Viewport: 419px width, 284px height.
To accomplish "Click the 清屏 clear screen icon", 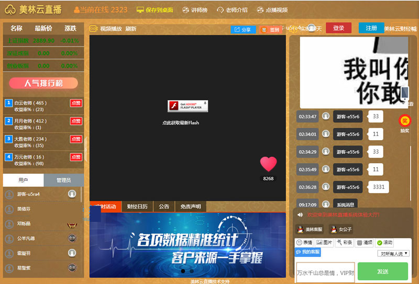I will (x=364, y=243).
